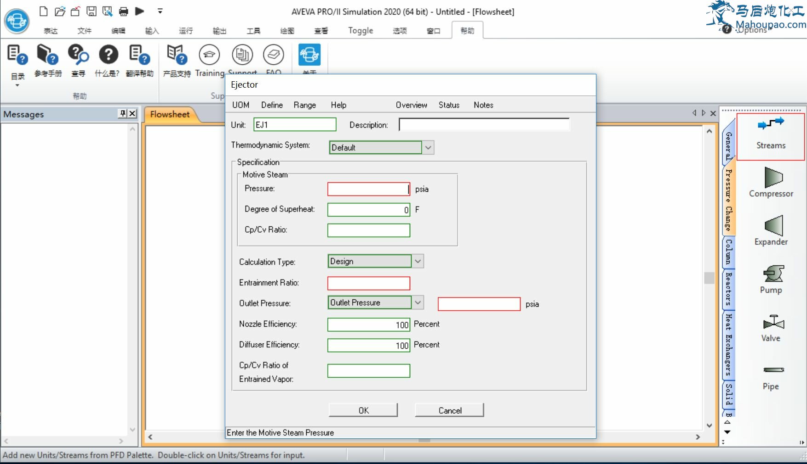Open the UOM menu in Ejector dialog
The height and width of the screenshot is (464, 807).
(x=240, y=105)
